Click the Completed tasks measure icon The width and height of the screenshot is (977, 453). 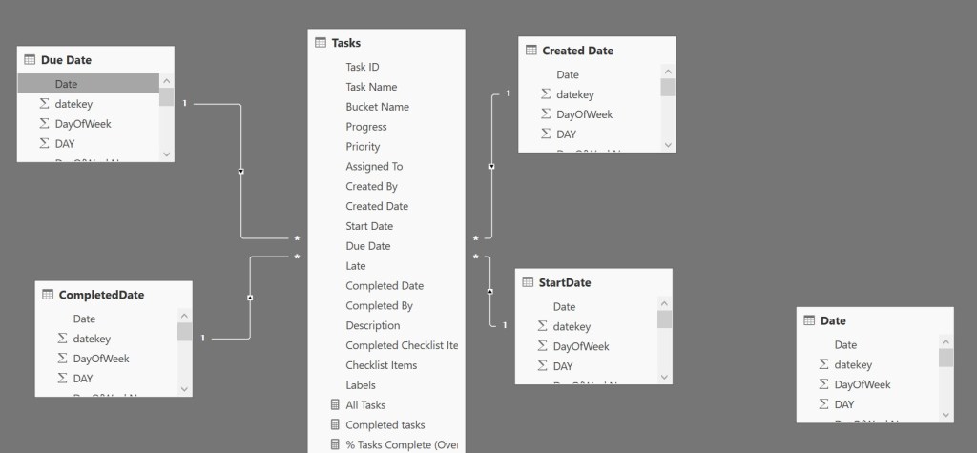coord(334,425)
